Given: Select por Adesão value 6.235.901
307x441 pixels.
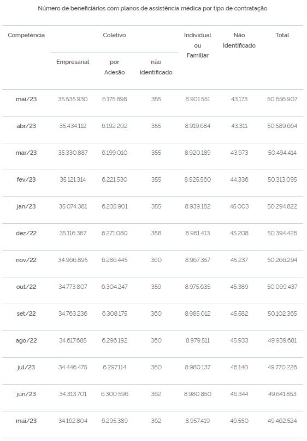Looking at the screenshot, I should [x=114, y=206].
